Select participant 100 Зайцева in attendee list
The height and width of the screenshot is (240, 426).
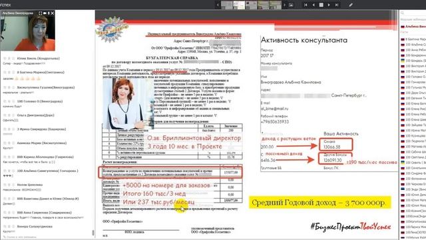coord(413,125)
